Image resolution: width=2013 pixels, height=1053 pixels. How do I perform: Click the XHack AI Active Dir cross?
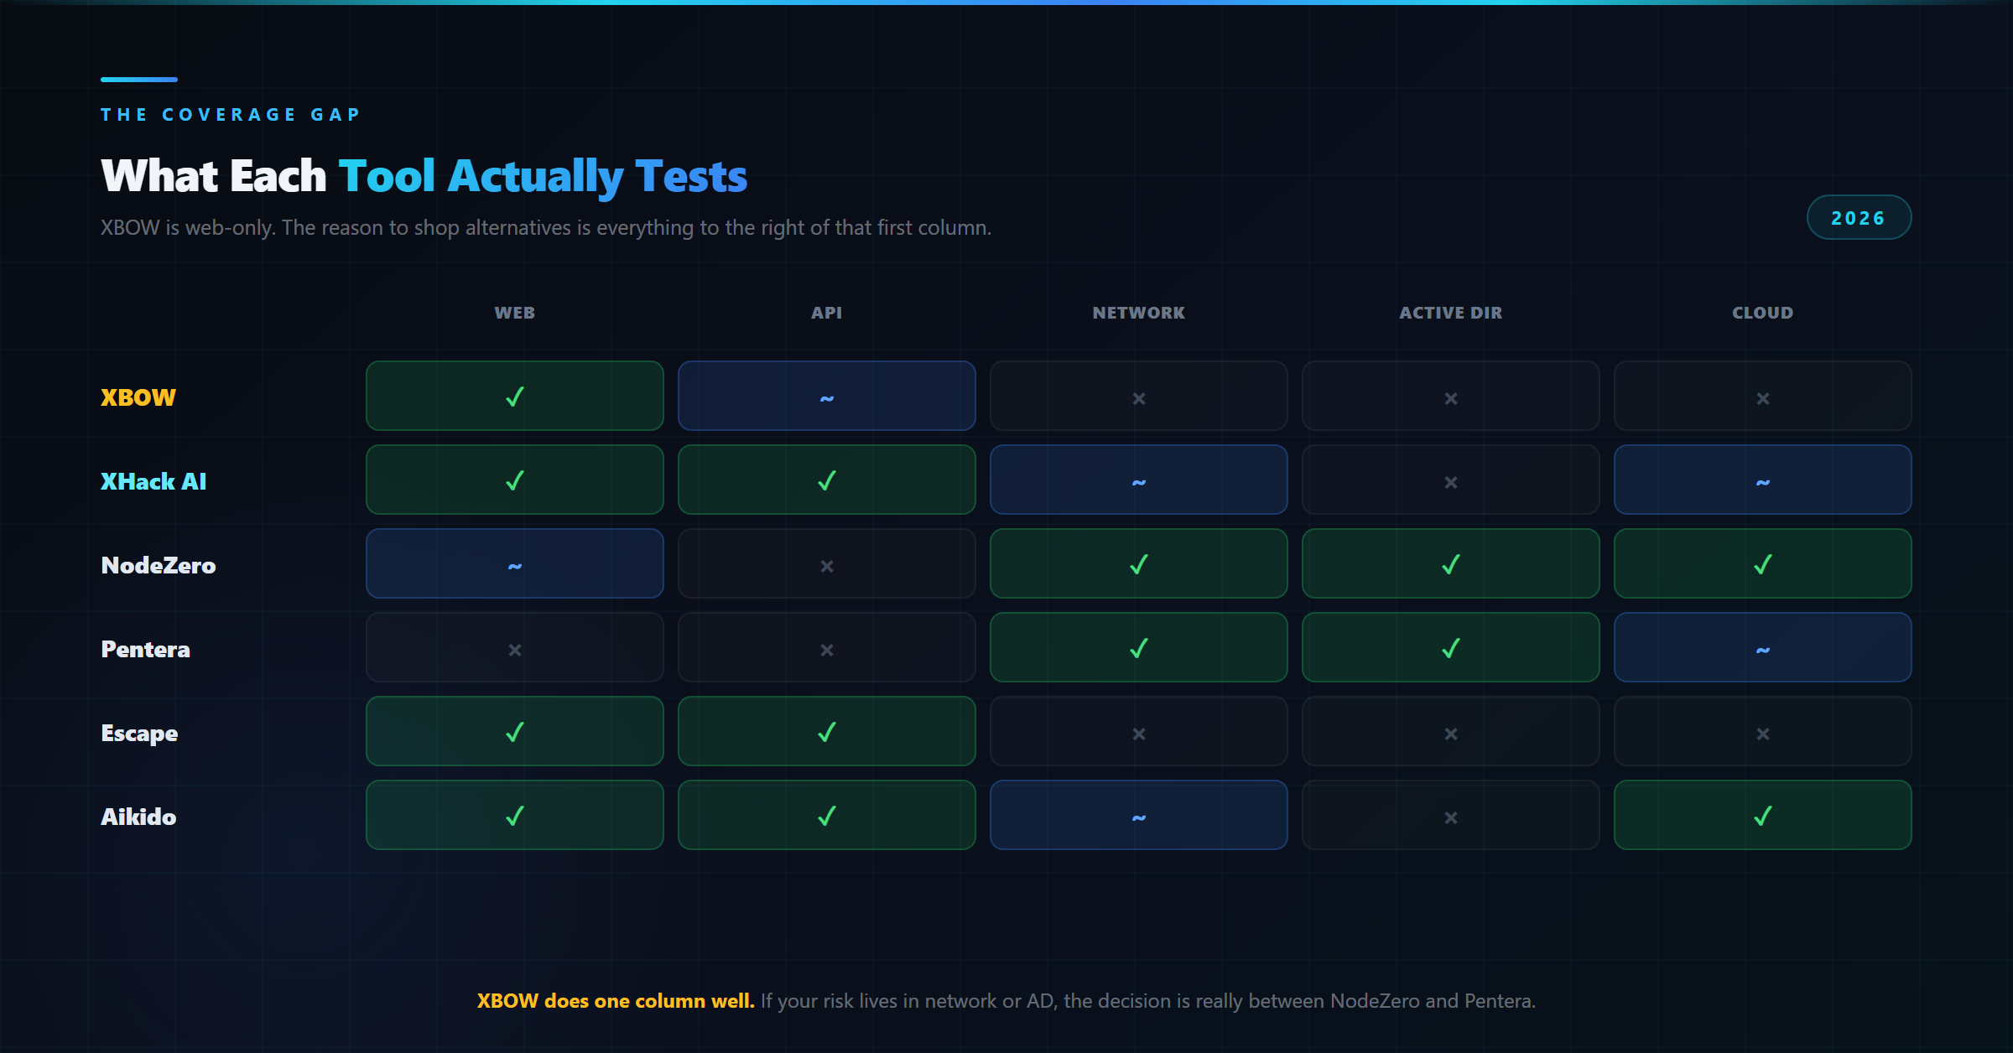(1451, 480)
